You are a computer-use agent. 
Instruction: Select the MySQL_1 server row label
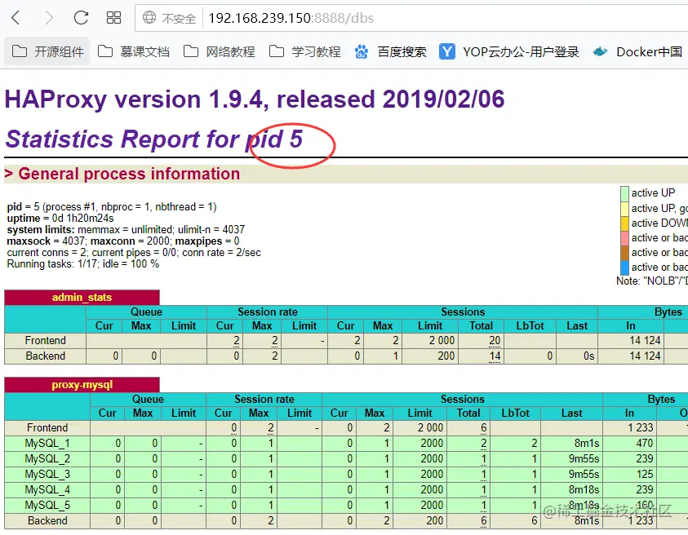[47, 444]
